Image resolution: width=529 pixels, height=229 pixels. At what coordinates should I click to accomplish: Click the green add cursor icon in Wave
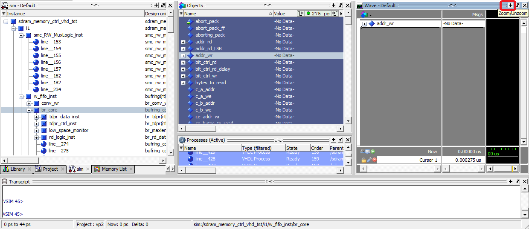coord(373,151)
